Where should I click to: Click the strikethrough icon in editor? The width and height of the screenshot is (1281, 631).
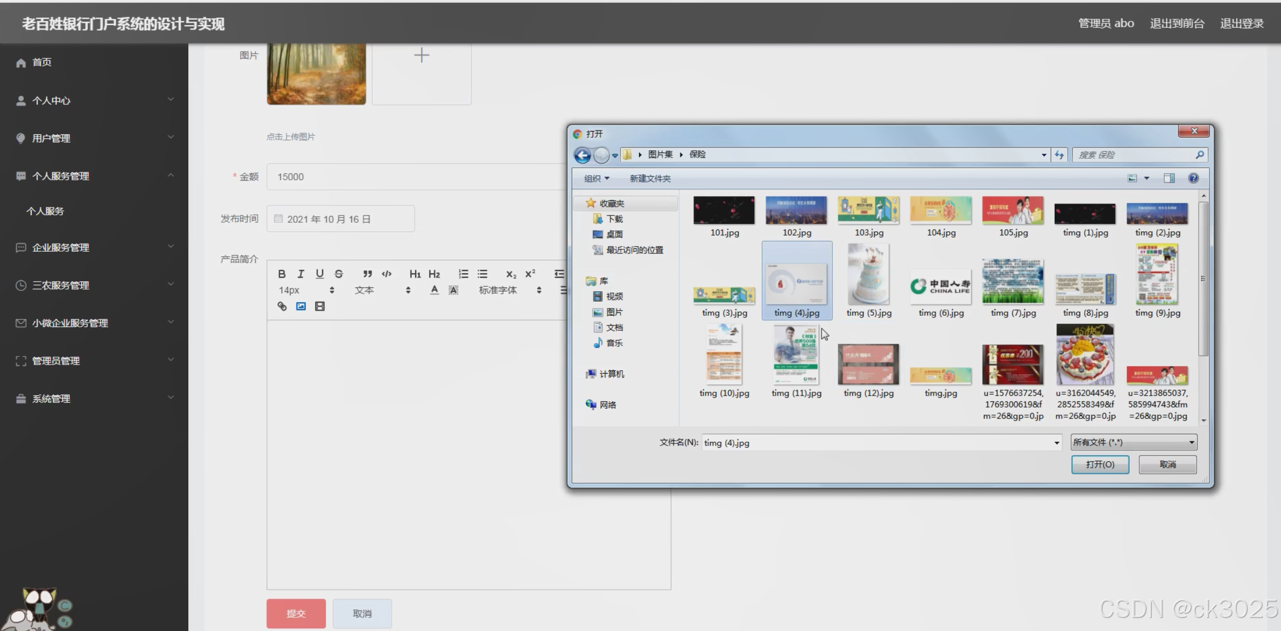pyautogui.click(x=339, y=274)
